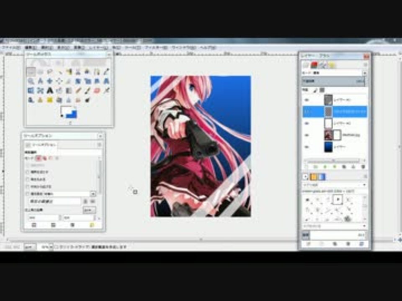The height and width of the screenshot is (301, 402).
Task: Open the 編集(E) menu
Action: click(31, 48)
